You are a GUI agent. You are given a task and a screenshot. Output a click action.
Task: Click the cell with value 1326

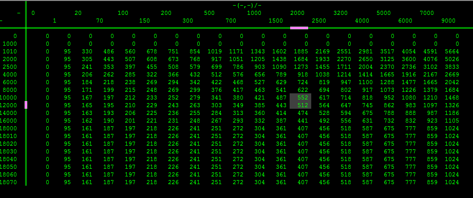point(451,105)
